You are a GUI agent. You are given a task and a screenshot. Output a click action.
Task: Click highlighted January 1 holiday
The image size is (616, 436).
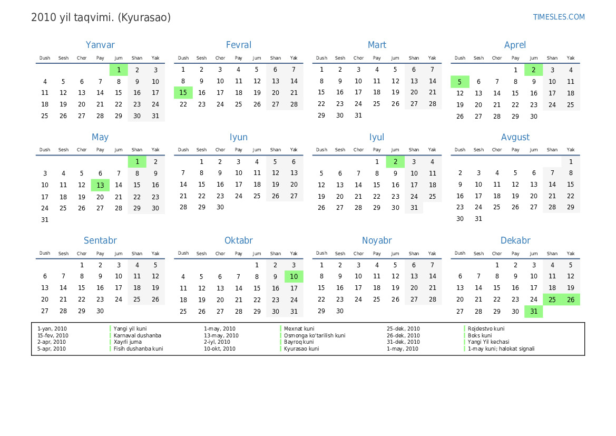point(119,70)
